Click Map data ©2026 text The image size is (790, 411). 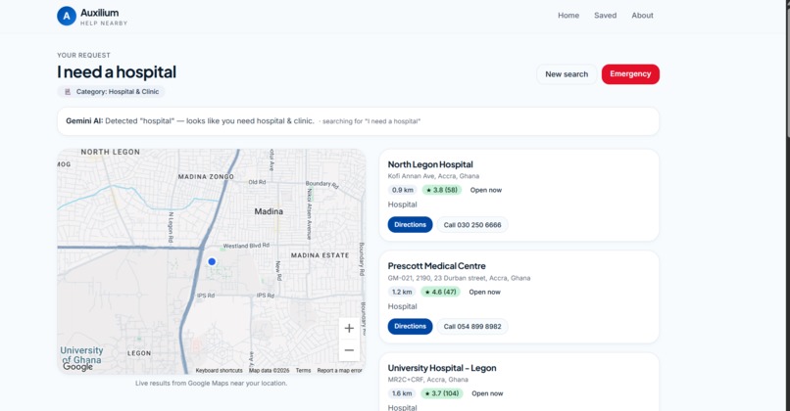click(269, 370)
